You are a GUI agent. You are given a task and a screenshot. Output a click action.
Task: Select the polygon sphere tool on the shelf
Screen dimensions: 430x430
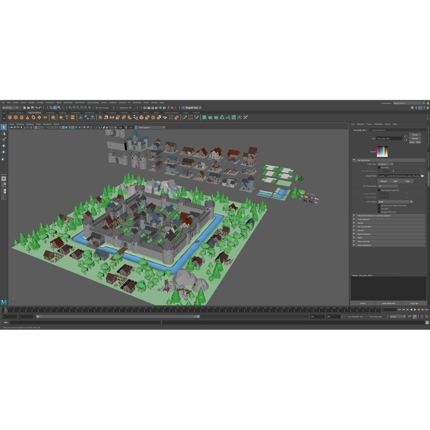pos(10,117)
